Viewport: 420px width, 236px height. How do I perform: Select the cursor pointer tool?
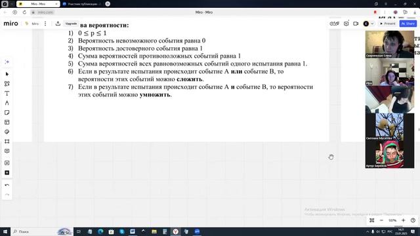[x=7, y=74]
